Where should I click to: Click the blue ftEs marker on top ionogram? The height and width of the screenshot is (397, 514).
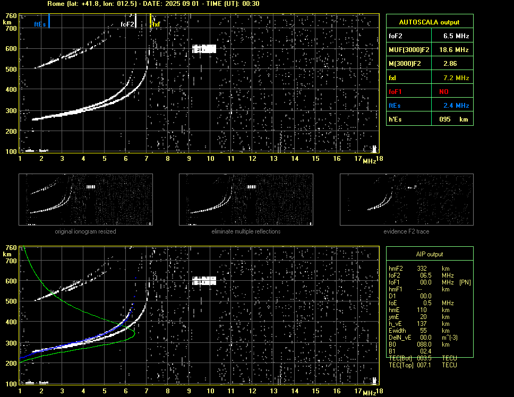[49, 21]
